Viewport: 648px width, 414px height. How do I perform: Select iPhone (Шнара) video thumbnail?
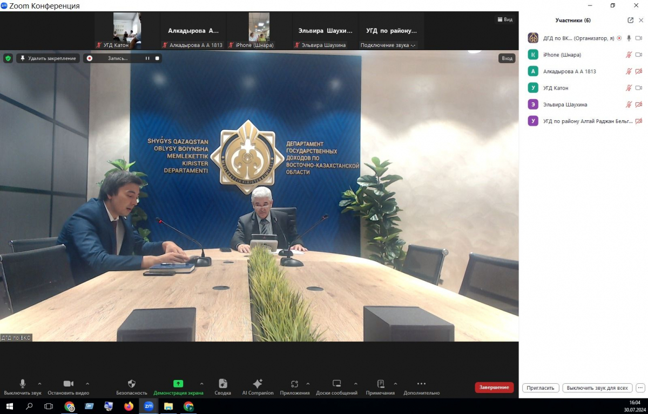[x=259, y=31]
